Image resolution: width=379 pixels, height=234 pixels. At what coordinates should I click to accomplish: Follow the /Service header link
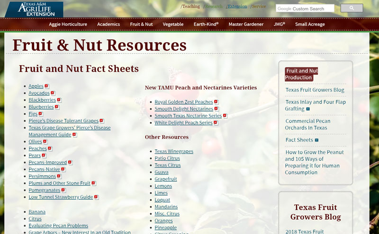[258, 7]
